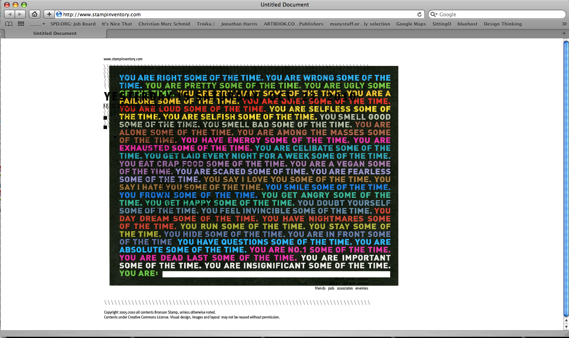Screen dimensions: 569x338
Task: Open the enemies link
Action: 362,288
